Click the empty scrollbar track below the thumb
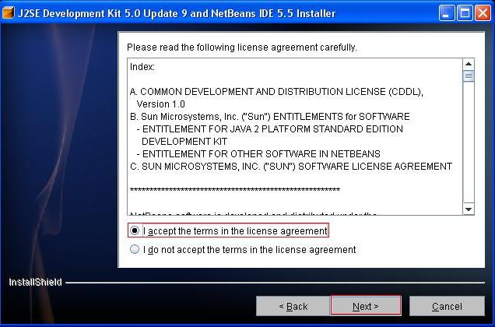Image resolution: width=495 pixels, height=327 pixels. 469,142
